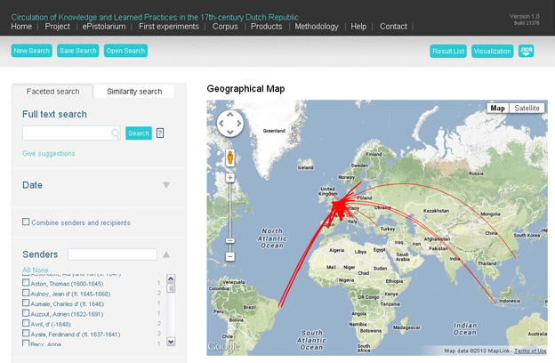Check Aumale, Charles d' sender
This screenshot has width=555, height=363.
[x=26, y=302]
